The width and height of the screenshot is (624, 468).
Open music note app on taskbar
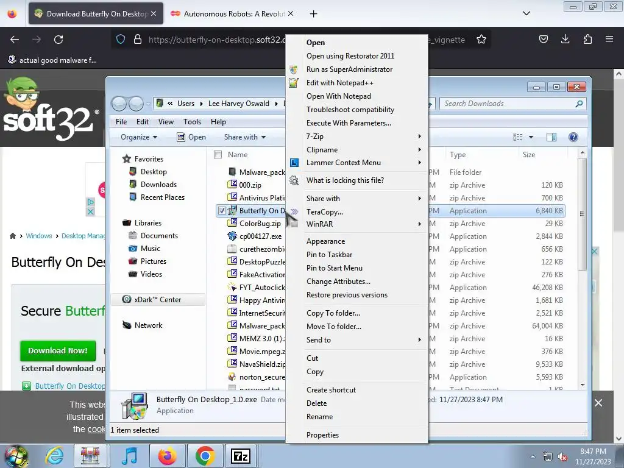pyautogui.click(x=129, y=456)
